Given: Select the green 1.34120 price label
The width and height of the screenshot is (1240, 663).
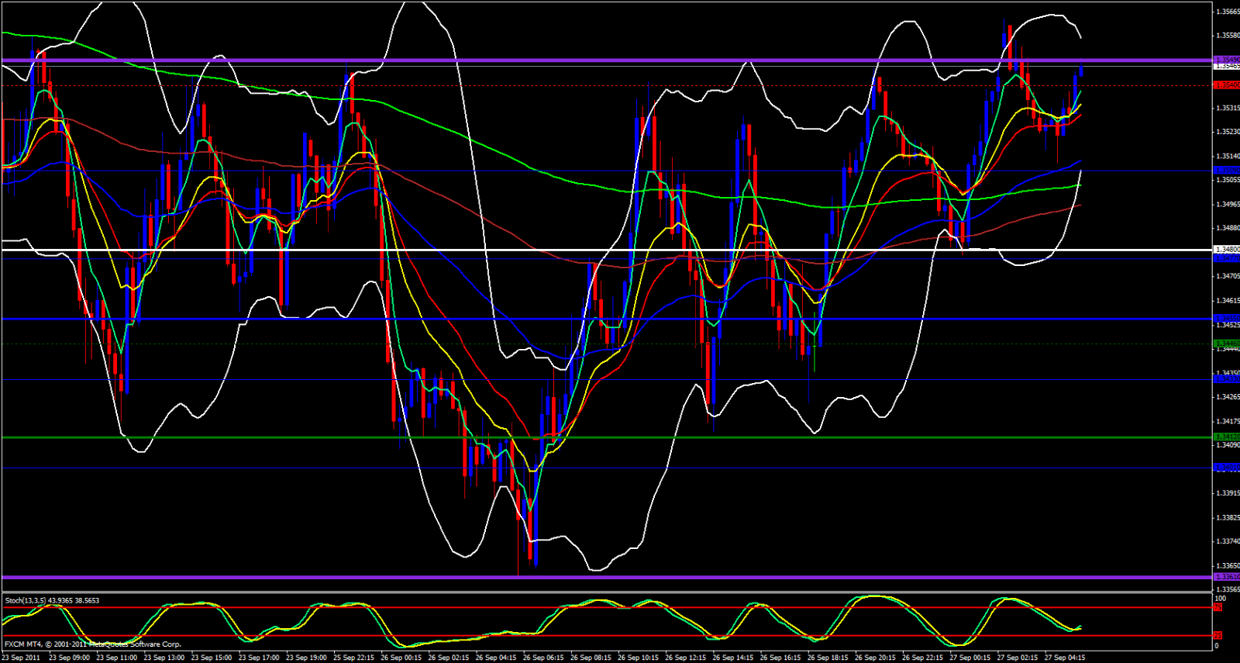Looking at the screenshot, I should [1226, 437].
